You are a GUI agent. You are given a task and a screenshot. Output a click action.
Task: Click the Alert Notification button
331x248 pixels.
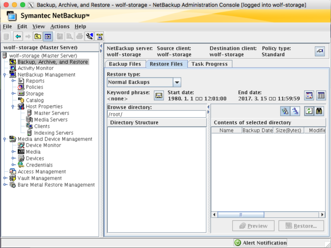260,243
